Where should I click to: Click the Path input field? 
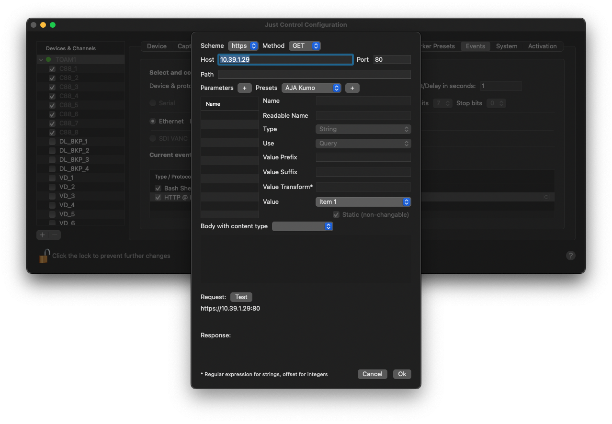[x=315, y=75]
